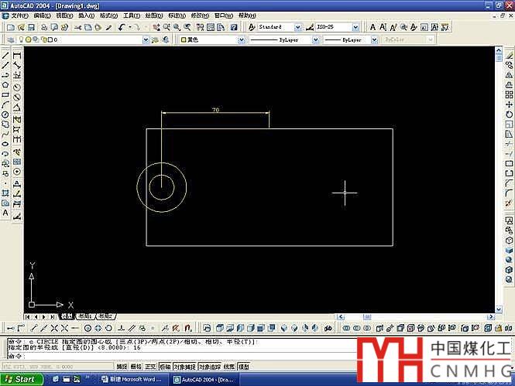Open the 视图(V) View menu

(x=64, y=15)
